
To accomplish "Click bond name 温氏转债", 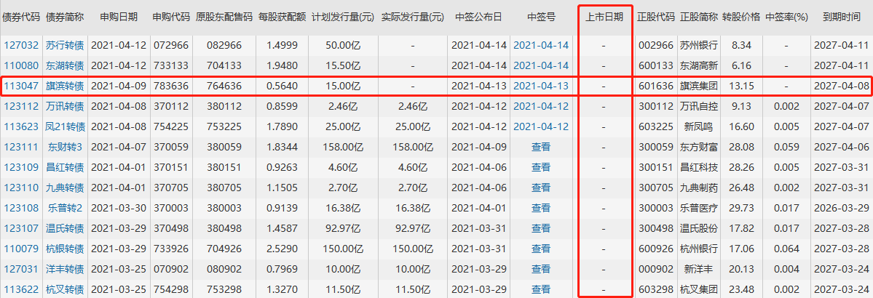I will [x=65, y=228].
